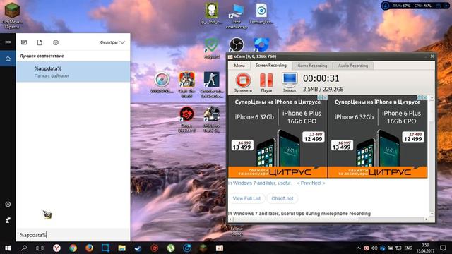452x254 pixels.
Task: Click the Next link in oCam tips
Action: (319, 183)
